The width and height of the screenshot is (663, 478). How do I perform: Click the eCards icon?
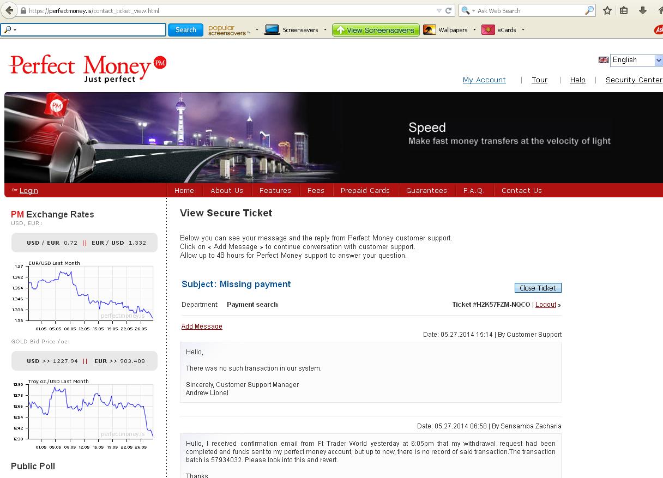488,30
